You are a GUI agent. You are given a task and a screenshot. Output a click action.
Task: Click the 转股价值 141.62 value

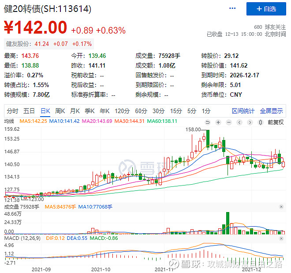(239, 65)
